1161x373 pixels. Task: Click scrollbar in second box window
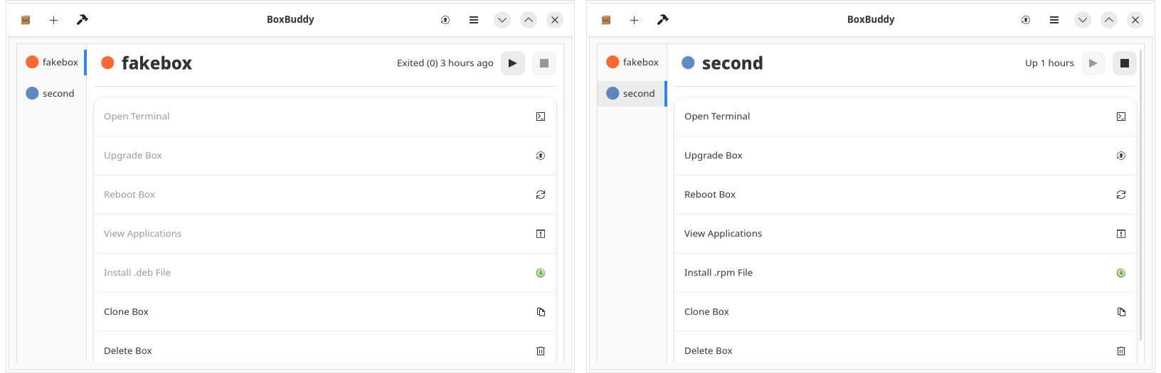[x=1141, y=195]
